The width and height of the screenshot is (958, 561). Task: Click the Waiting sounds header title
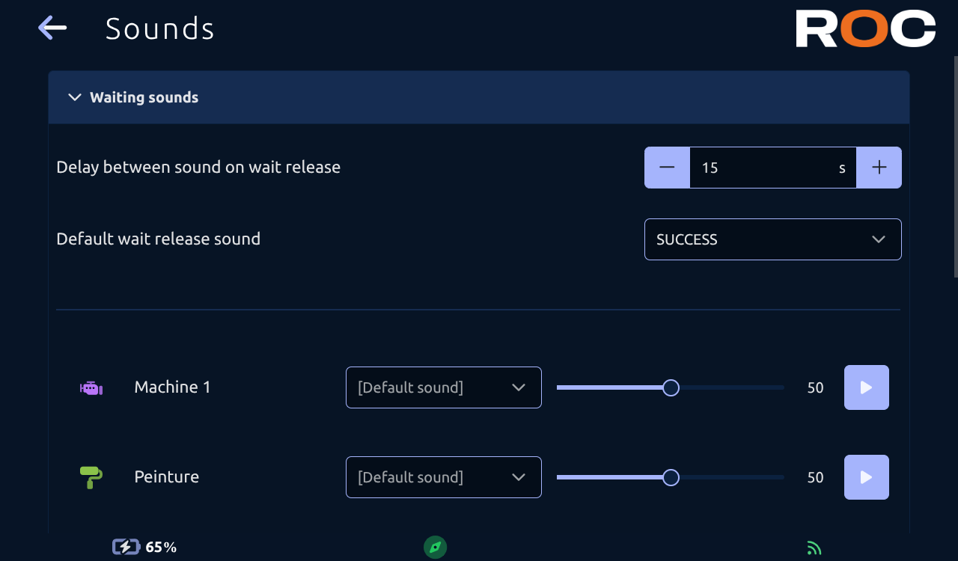point(144,97)
